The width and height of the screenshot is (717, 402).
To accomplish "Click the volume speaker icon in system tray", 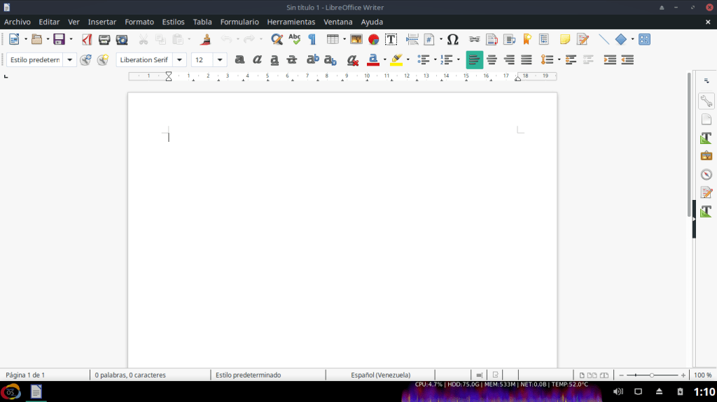I will [618, 392].
